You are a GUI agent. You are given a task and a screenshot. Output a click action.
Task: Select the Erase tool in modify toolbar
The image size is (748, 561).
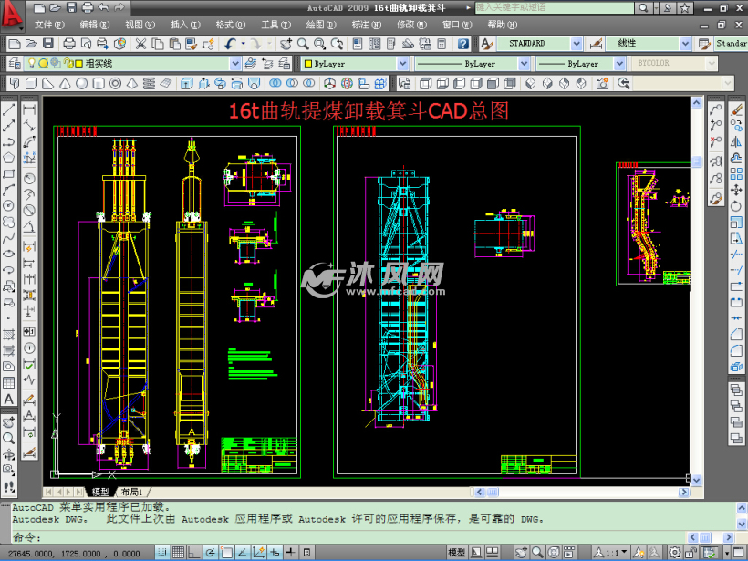[x=737, y=109]
